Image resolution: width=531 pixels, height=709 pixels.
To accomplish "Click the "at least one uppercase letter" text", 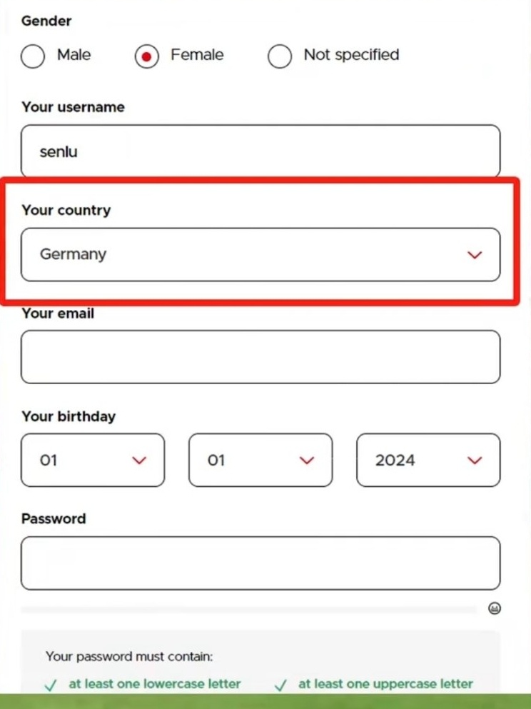I will tap(385, 684).
